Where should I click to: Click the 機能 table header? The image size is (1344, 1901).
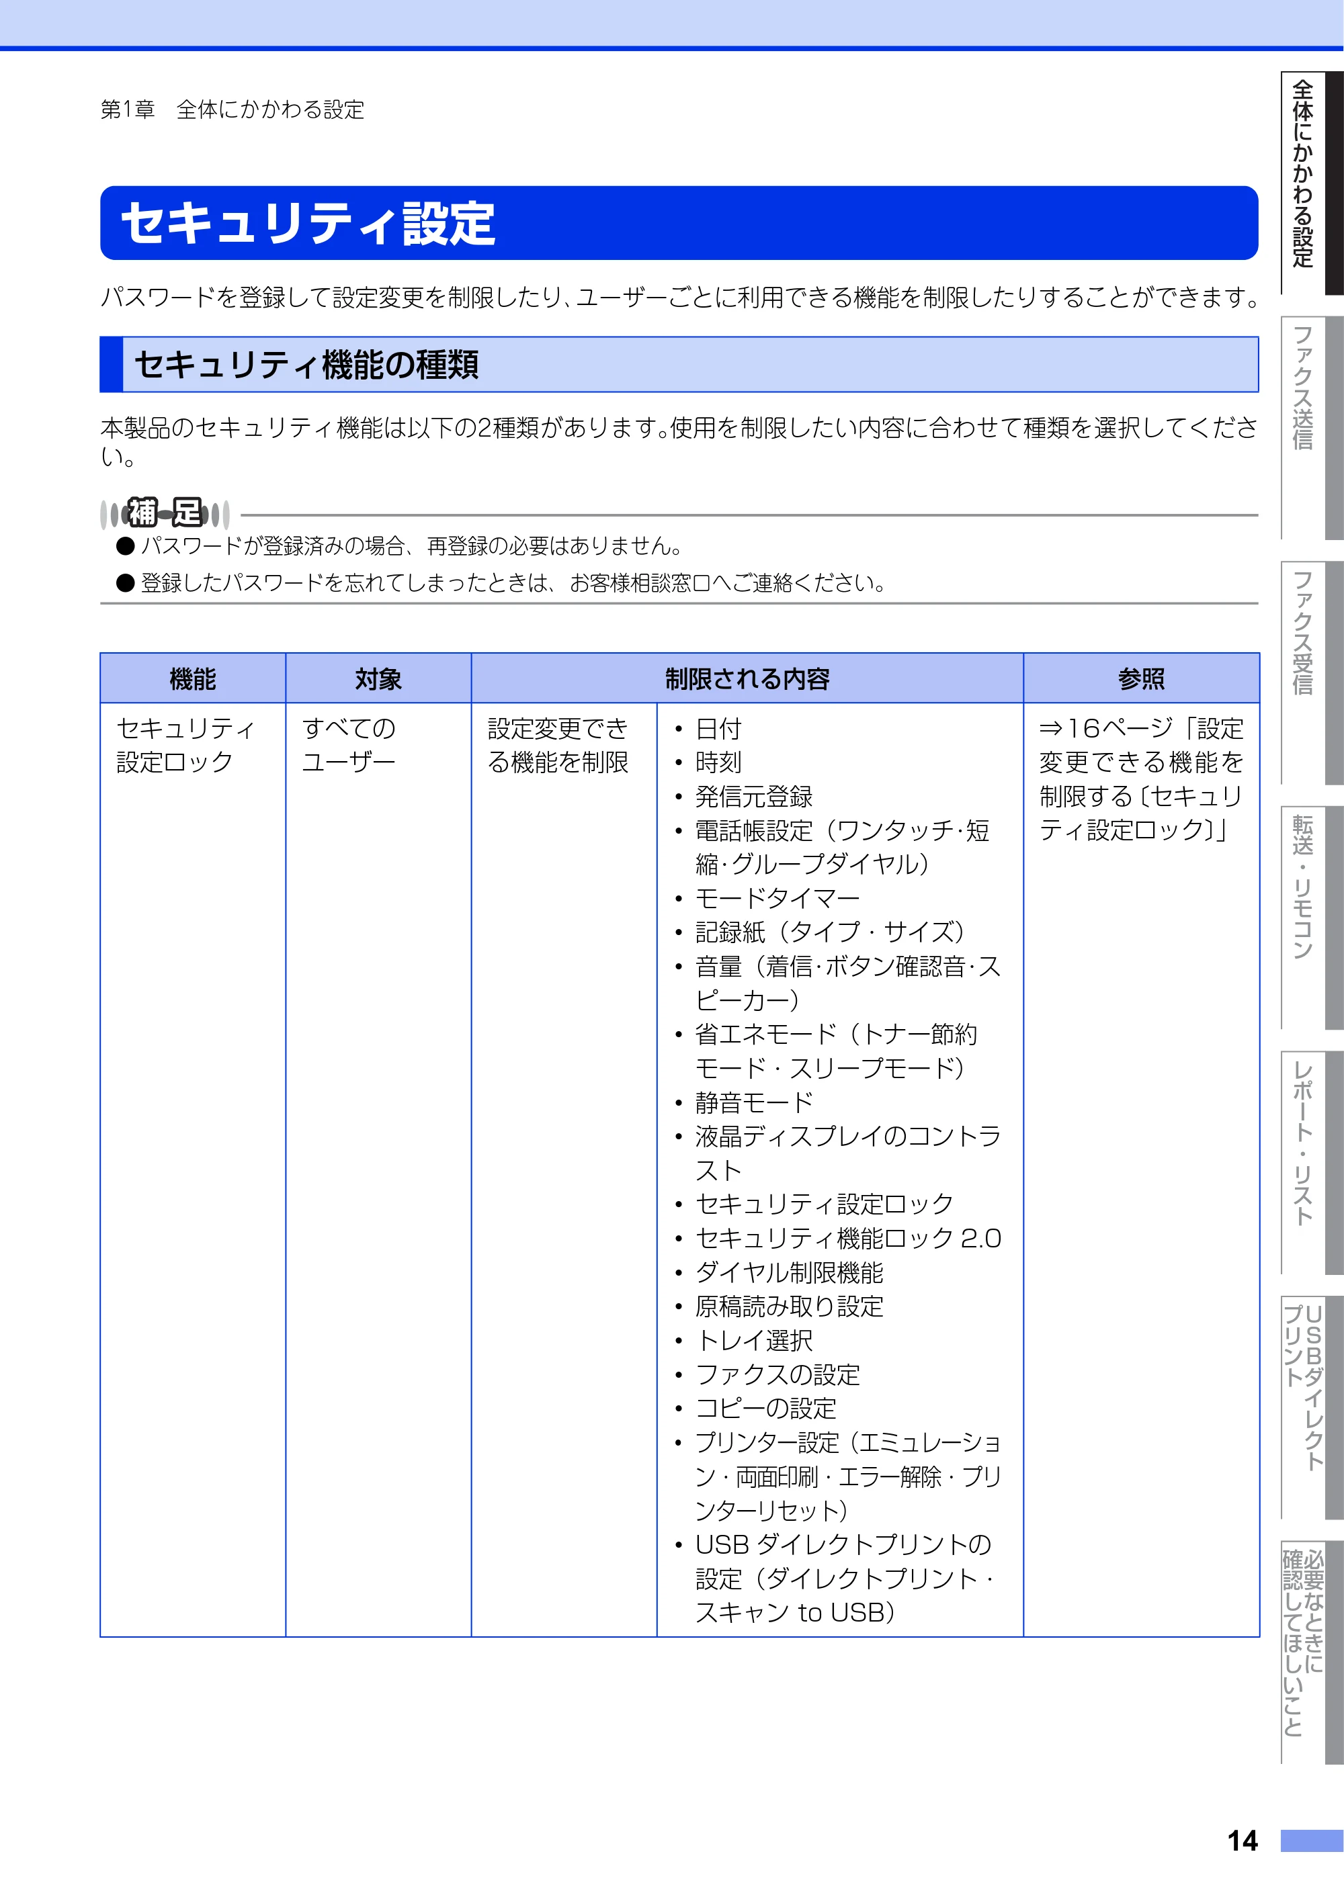[193, 679]
